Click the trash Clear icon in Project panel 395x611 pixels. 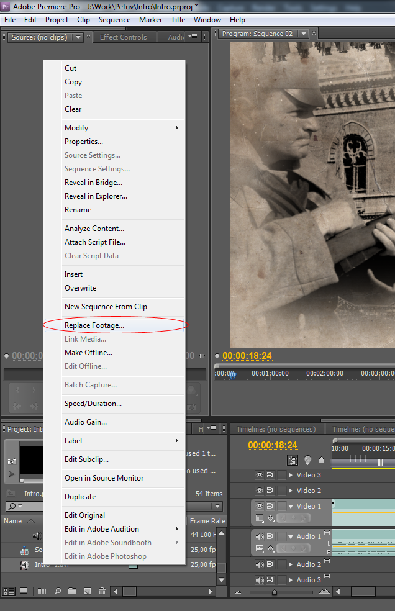point(102,592)
